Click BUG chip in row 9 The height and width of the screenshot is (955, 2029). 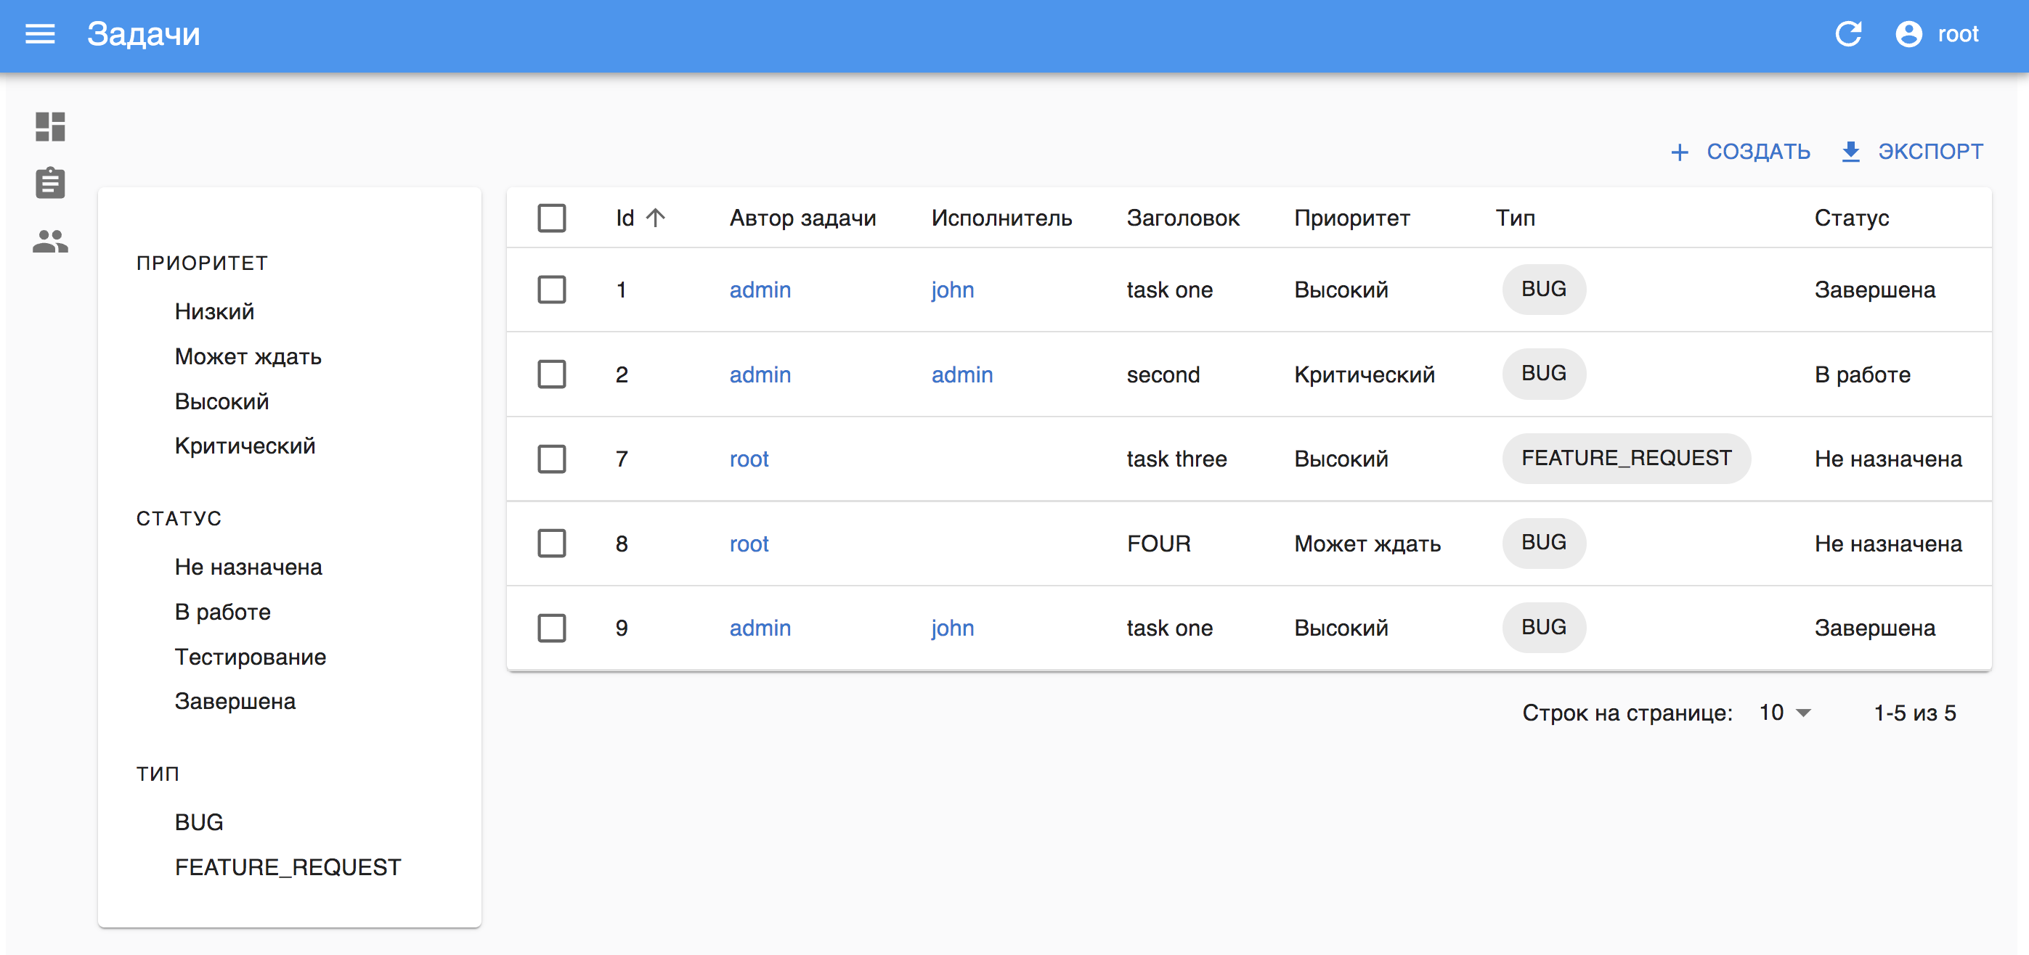tap(1543, 628)
